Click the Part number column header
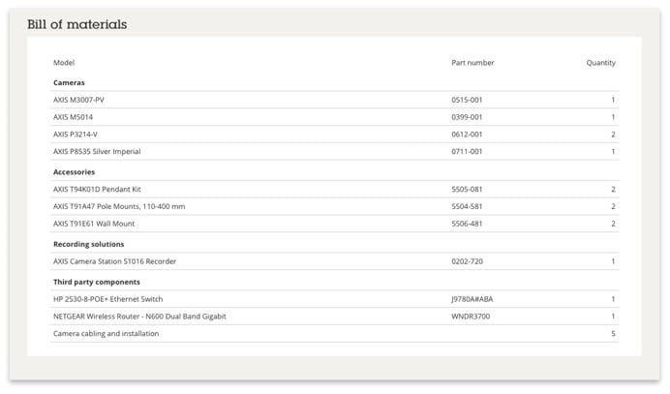 (472, 63)
